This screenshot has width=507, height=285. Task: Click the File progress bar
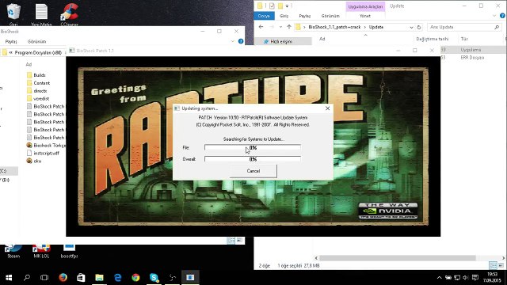pyautogui.click(x=253, y=148)
